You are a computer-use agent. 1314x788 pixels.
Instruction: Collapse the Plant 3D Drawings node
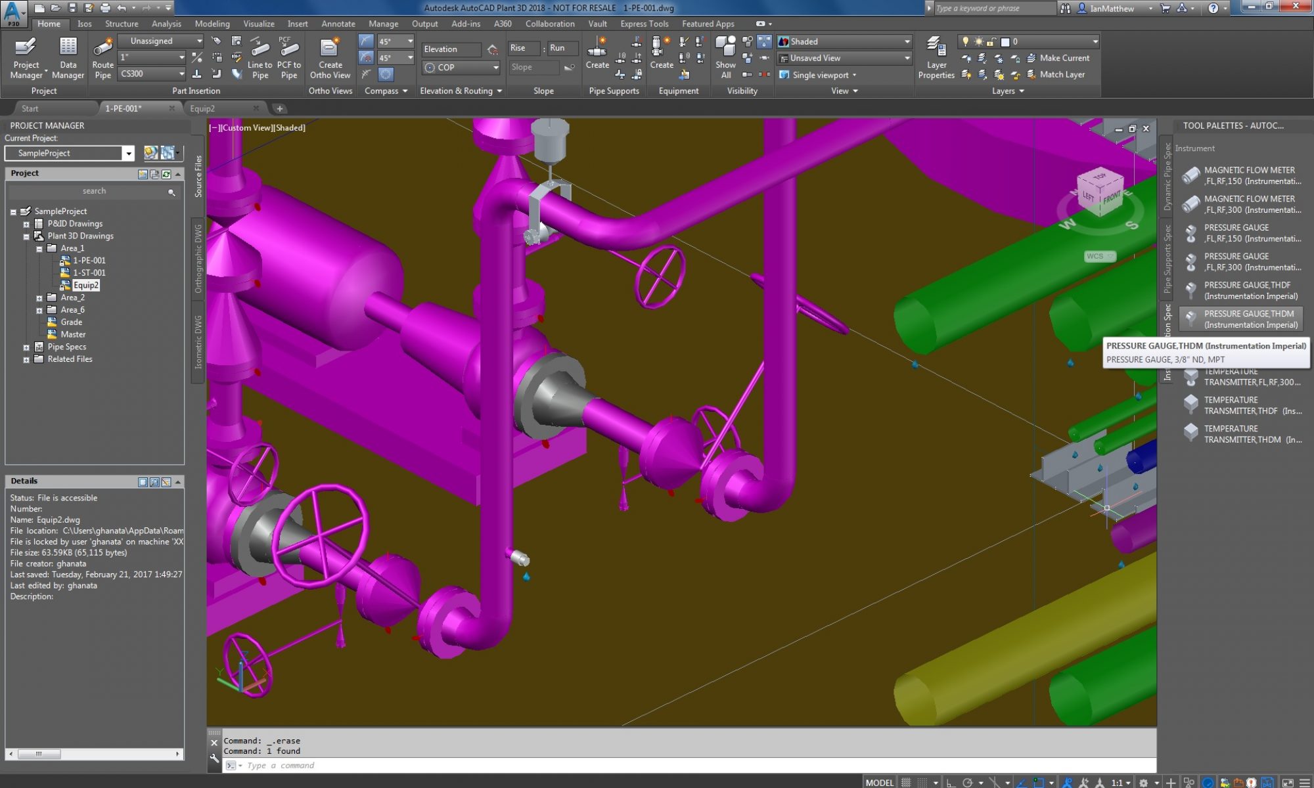[x=26, y=236]
